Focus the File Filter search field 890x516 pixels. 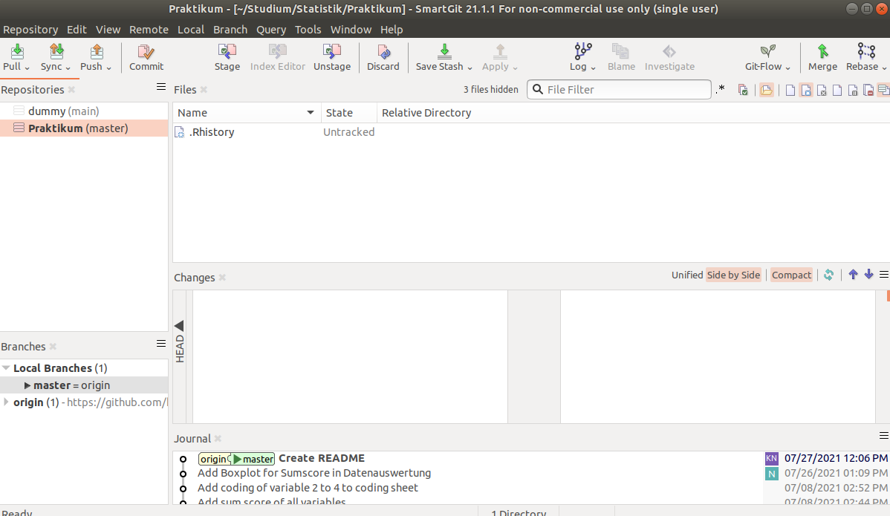pyautogui.click(x=619, y=90)
